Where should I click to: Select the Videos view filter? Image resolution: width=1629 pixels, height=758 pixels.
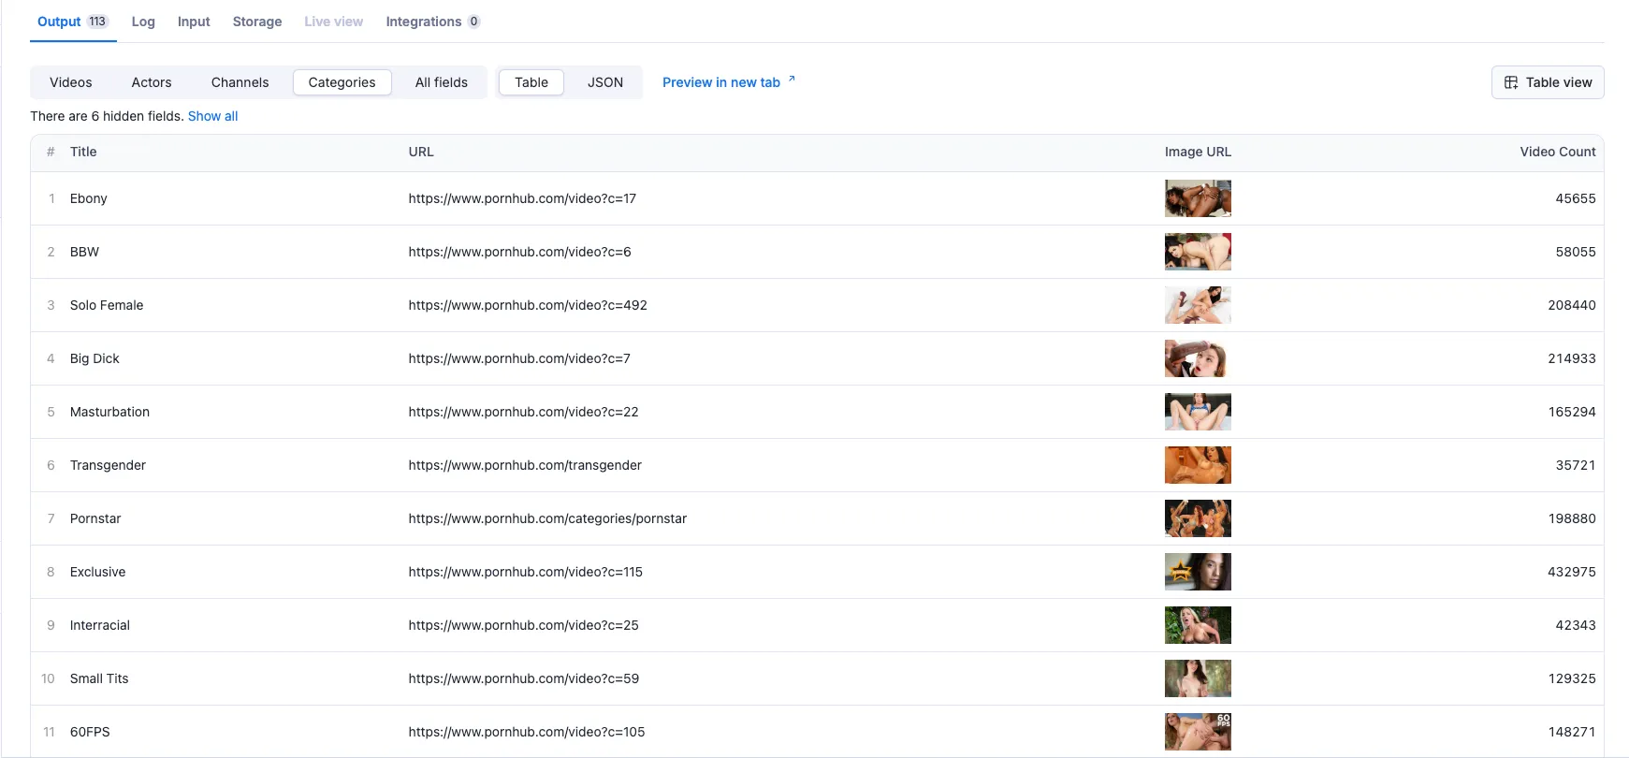pyautogui.click(x=71, y=82)
